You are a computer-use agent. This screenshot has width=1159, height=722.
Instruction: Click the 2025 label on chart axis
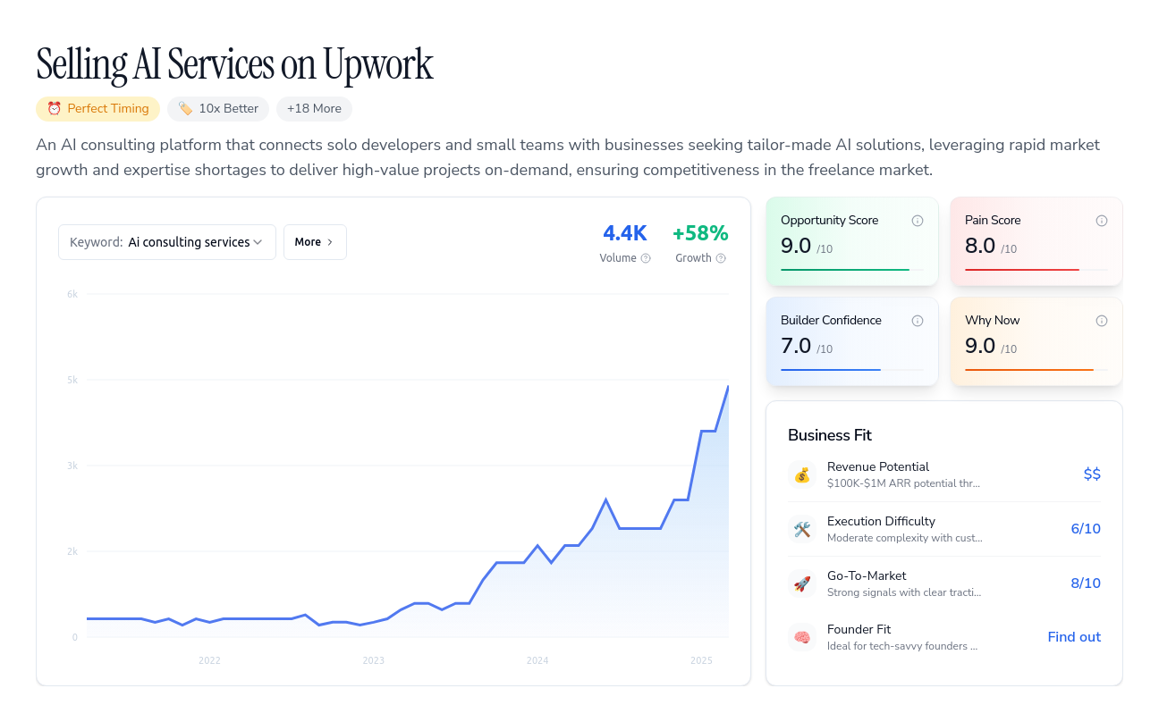coord(702,661)
